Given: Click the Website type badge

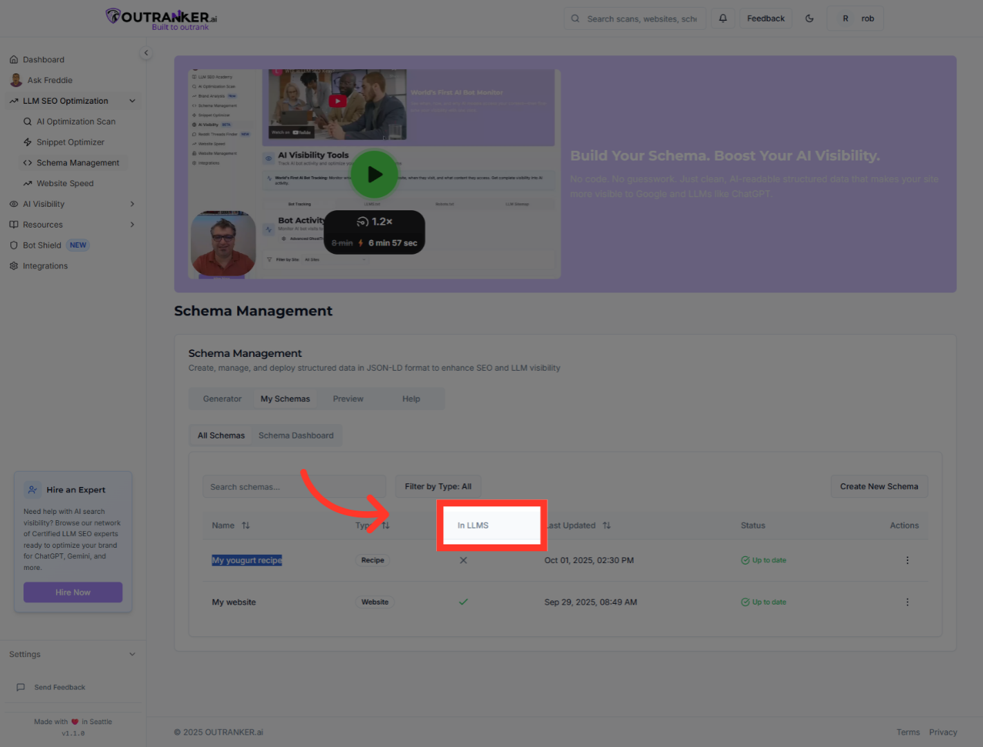Looking at the screenshot, I should (375, 602).
